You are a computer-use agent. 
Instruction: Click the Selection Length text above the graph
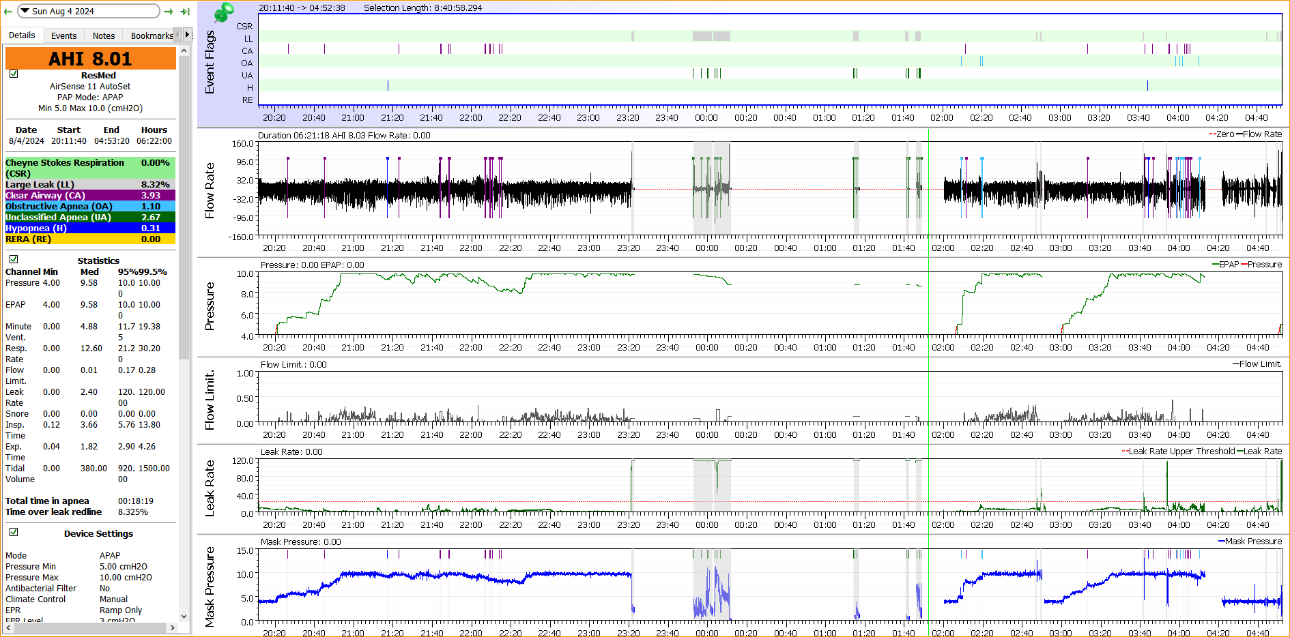[422, 8]
